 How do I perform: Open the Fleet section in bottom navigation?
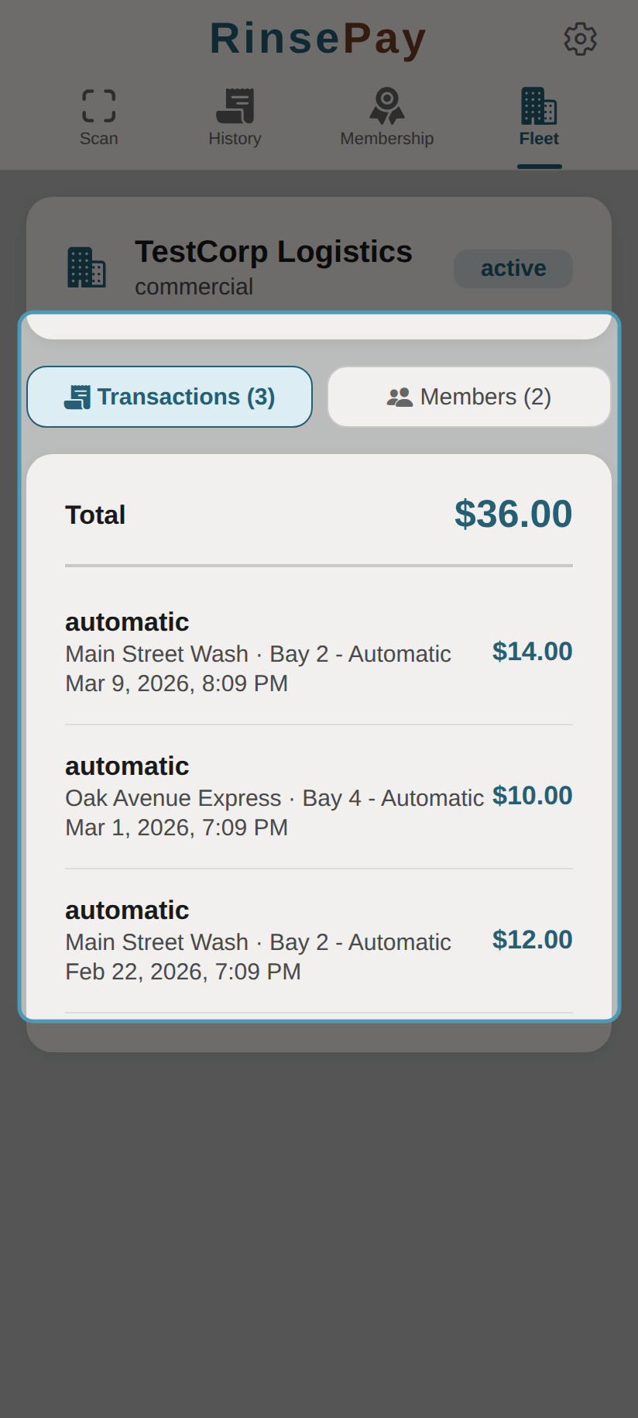coord(539,117)
